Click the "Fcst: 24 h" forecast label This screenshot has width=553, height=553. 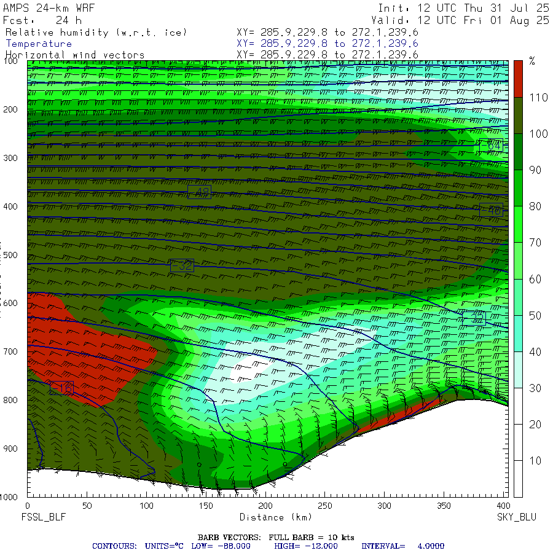point(42,20)
